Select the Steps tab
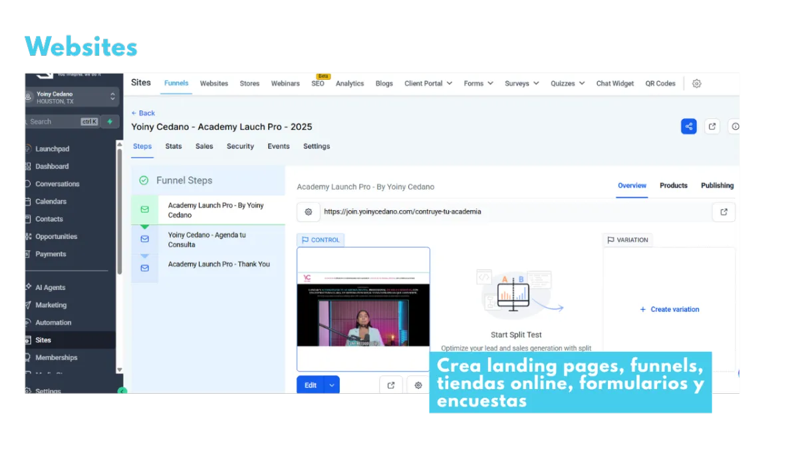The height and width of the screenshot is (449, 798). tap(142, 146)
